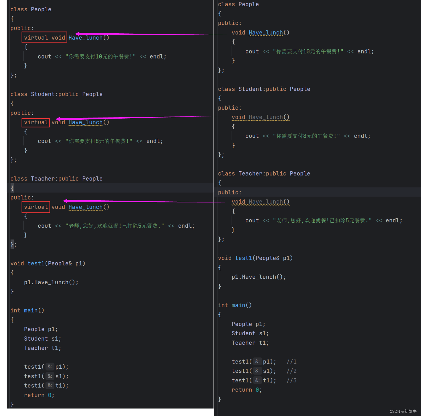Click 'class Teacher:public People' in left pane

click(x=57, y=179)
